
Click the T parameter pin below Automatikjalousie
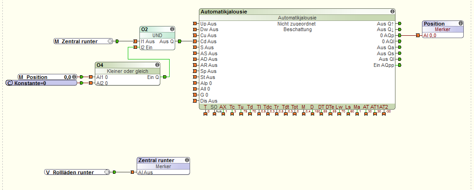click(x=205, y=114)
